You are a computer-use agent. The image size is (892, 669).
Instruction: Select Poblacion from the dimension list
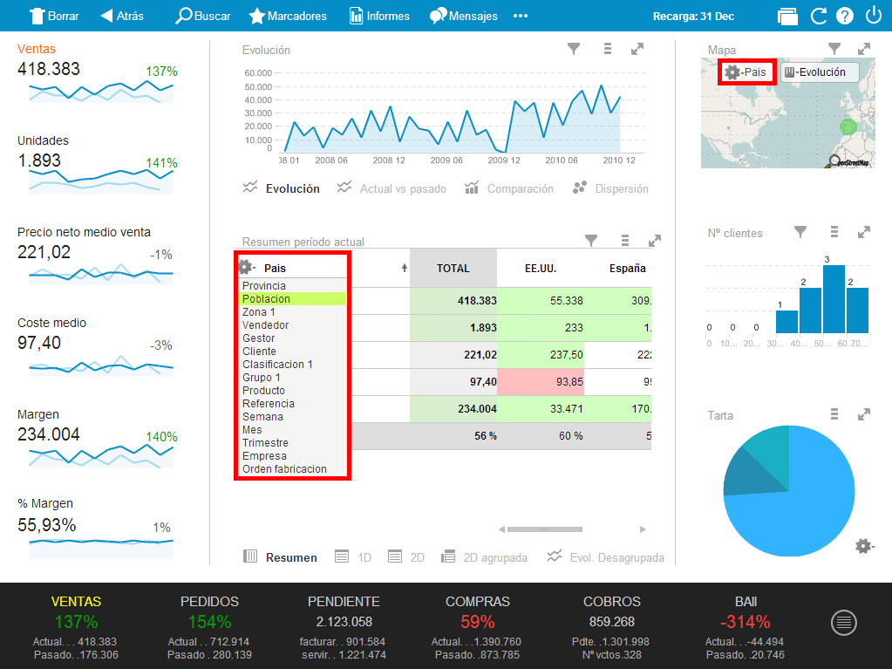266,298
